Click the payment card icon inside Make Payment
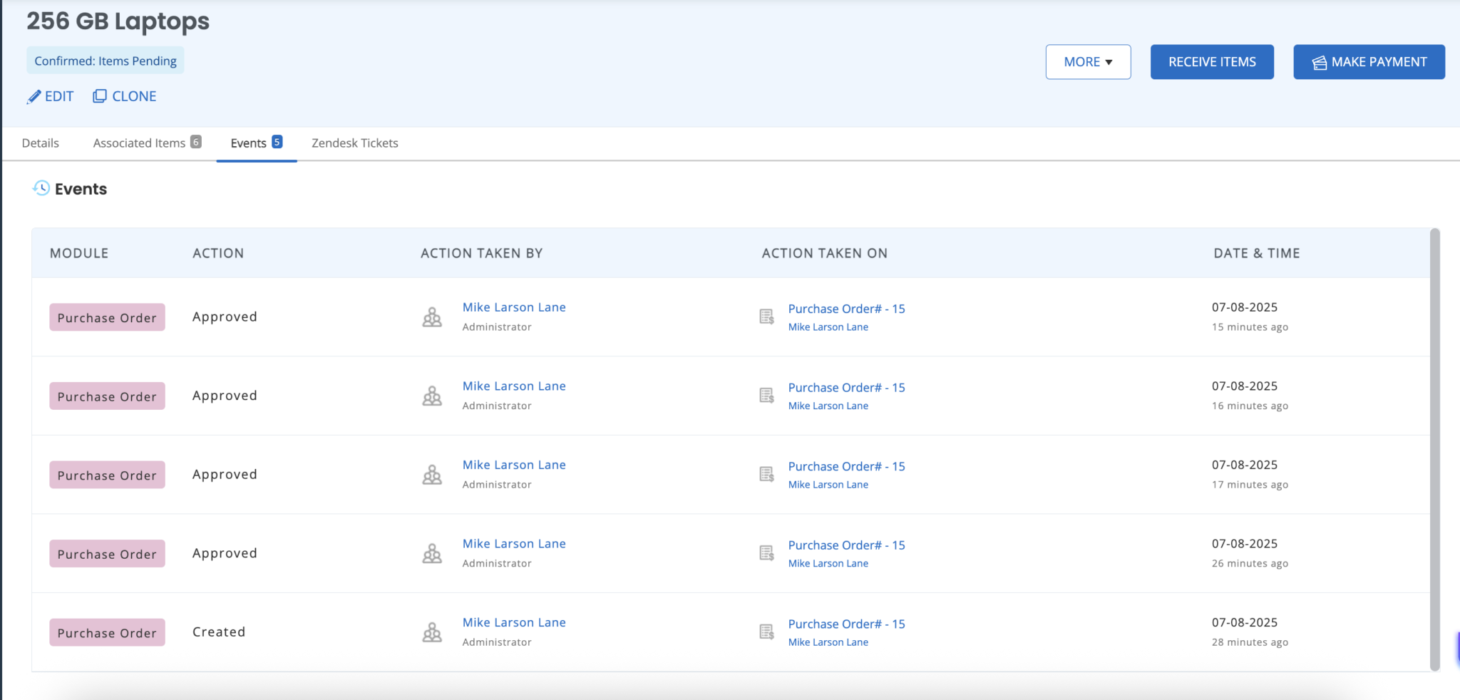Viewport: 1460px width, 700px height. click(1320, 61)
